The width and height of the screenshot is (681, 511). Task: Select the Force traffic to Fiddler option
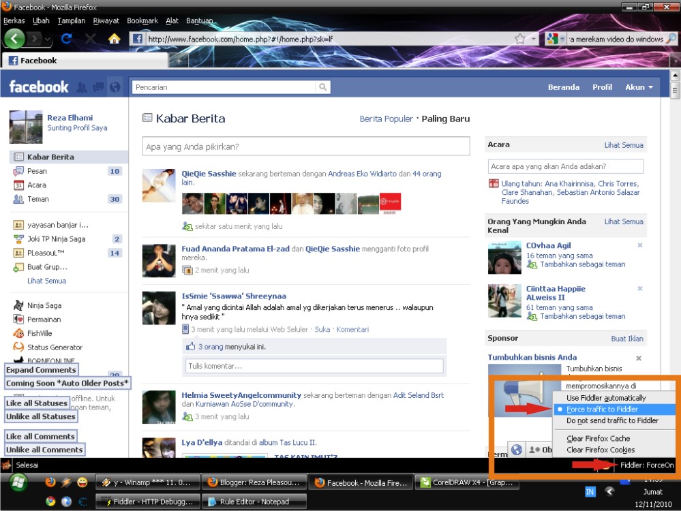pos(607,409)
